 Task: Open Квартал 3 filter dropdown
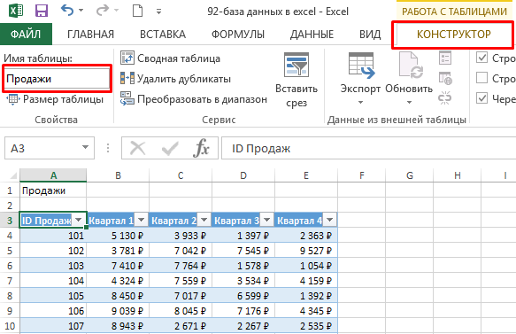click(x=267, y=220)
